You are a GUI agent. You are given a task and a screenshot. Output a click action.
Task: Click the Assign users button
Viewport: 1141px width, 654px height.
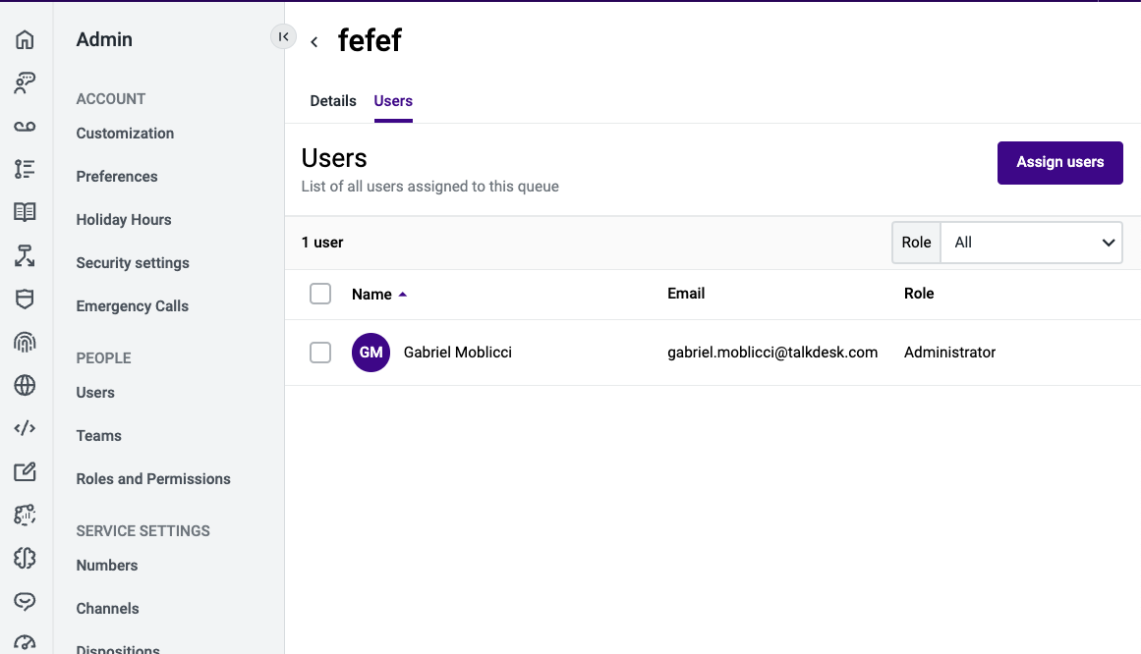point(1059,163)
